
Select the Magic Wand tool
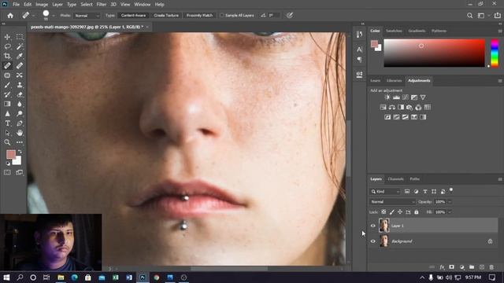[x=20, y=46]
